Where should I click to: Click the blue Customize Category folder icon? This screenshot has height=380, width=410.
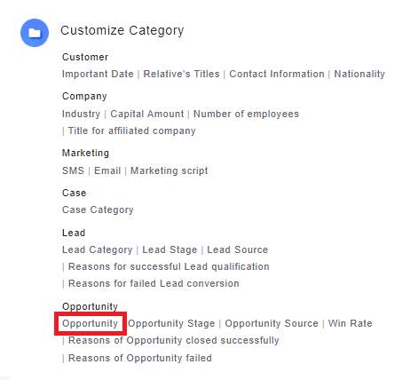35,33
